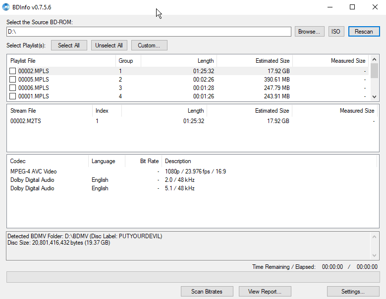Sort playlists by Estimated Size header
Screen dimensions: 386x299
tap(255, 61)
